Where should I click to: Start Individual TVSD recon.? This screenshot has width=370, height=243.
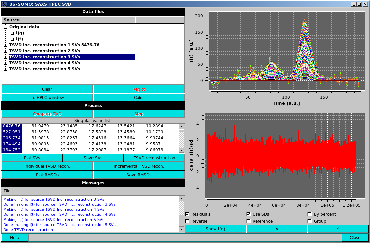tap(47, 166)
